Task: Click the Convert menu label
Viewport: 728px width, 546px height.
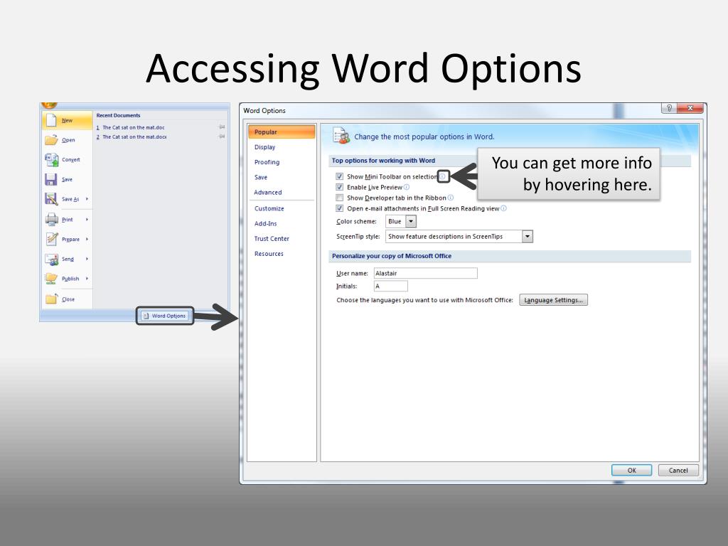Action: pos(71,160)
